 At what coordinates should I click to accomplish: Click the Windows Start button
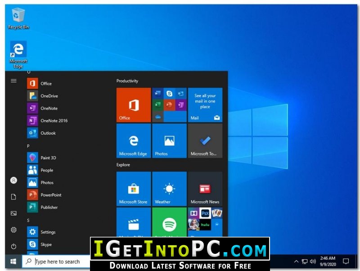pyautogui.click(x=13, y=262)
